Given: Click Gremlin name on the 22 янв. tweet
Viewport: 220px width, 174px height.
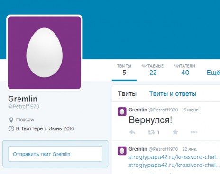Looking at the screenshot, I should tap(138, 149).
